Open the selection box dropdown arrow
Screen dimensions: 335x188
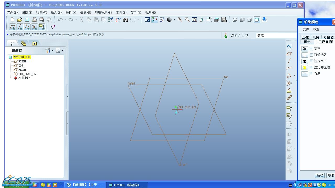pyautogui.click(x=138, y=20)
